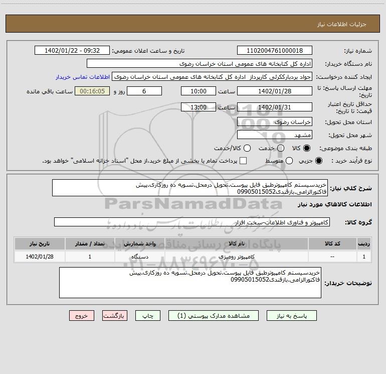Tick the اسناد خزانه اسلامی payment checkbox
Viewport: 386px width, 374px height.
(x=243, y=161)
